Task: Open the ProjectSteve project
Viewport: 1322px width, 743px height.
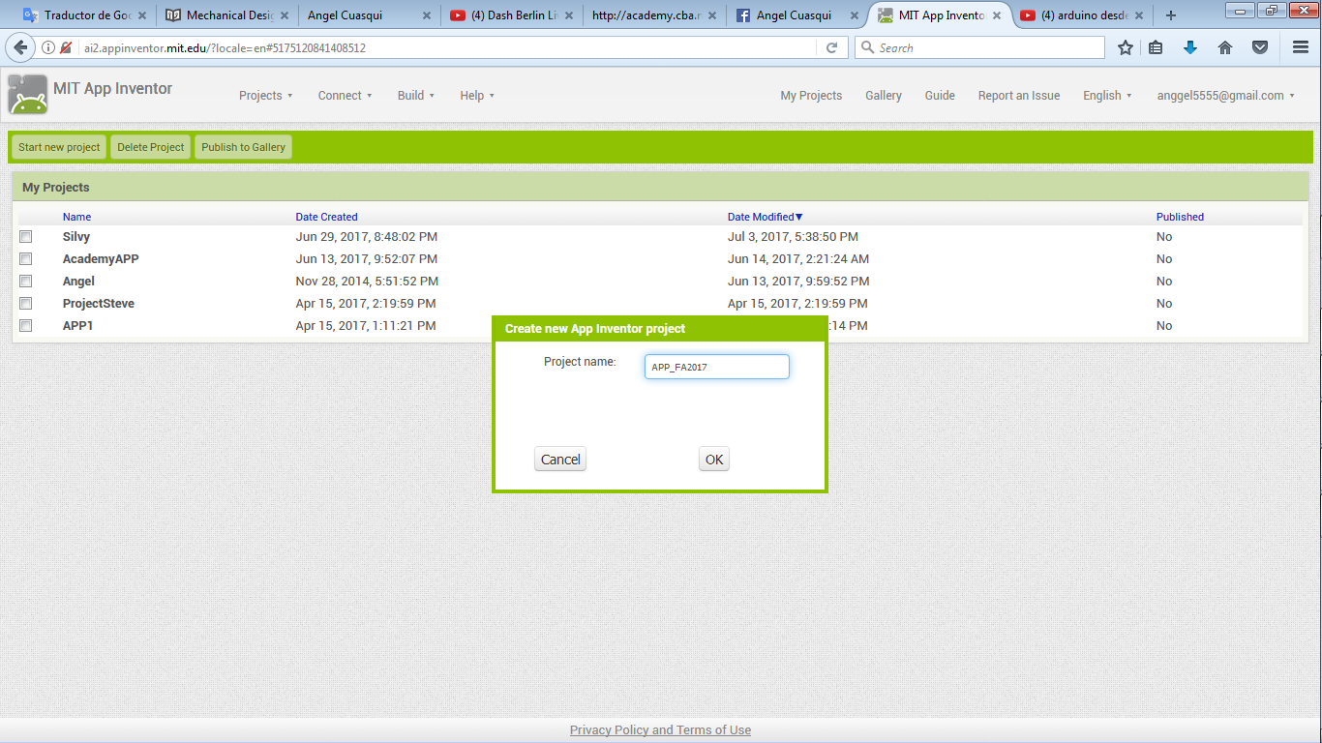Action: 99,304
